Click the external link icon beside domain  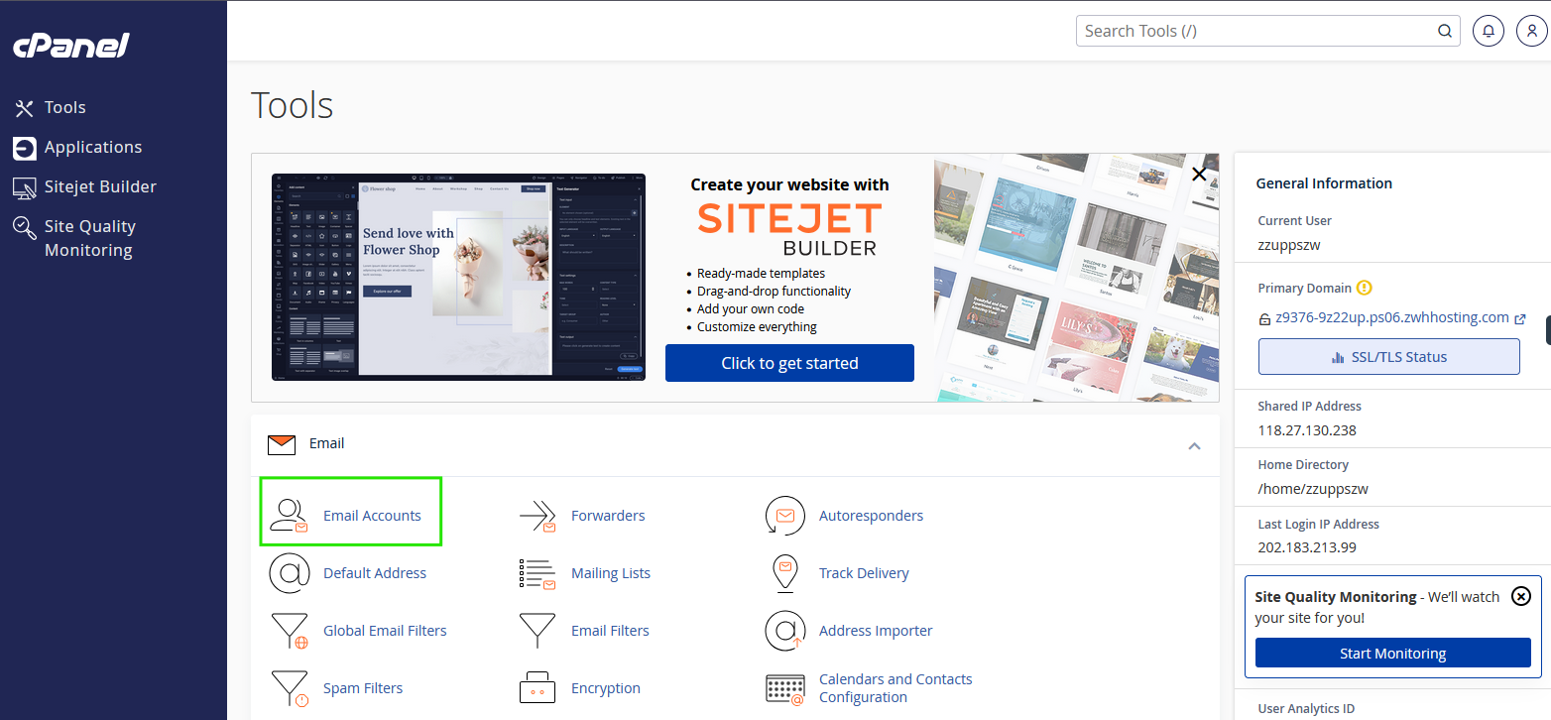coord(1520,319)
